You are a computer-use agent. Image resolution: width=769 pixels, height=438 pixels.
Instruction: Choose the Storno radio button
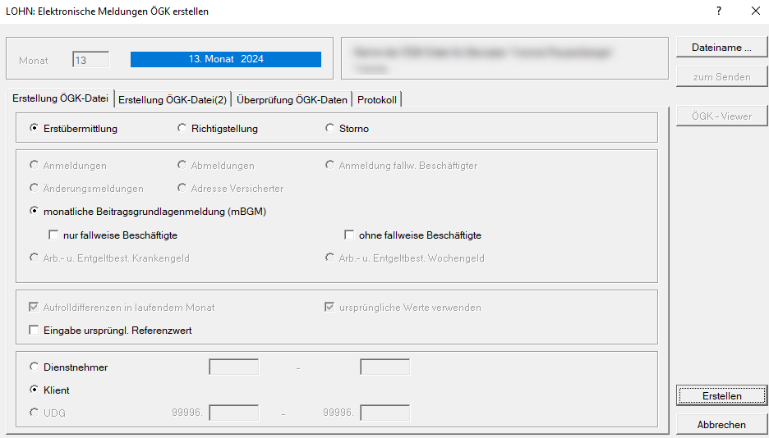[330, 128]
